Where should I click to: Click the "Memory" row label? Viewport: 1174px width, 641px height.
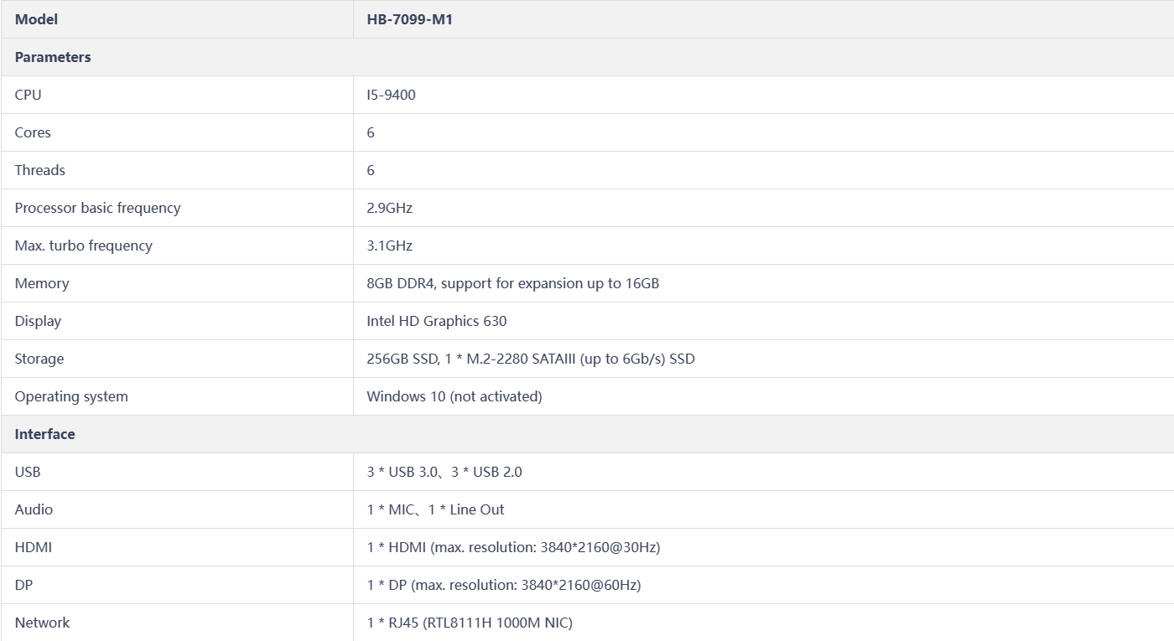42,283
